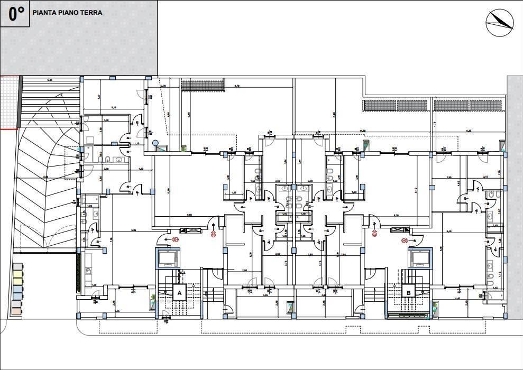Viewport: 523px width, 370px height.
Task: Click the elevator cabin beside stairwell A
Action: tap(168, 258)
